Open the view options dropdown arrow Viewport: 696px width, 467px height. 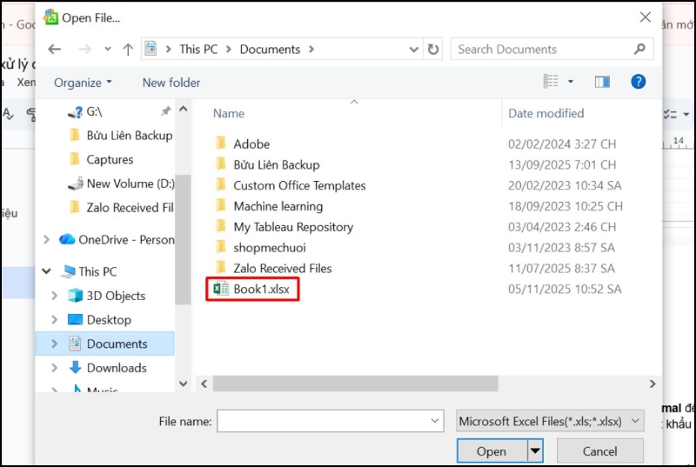coord(571,82)
